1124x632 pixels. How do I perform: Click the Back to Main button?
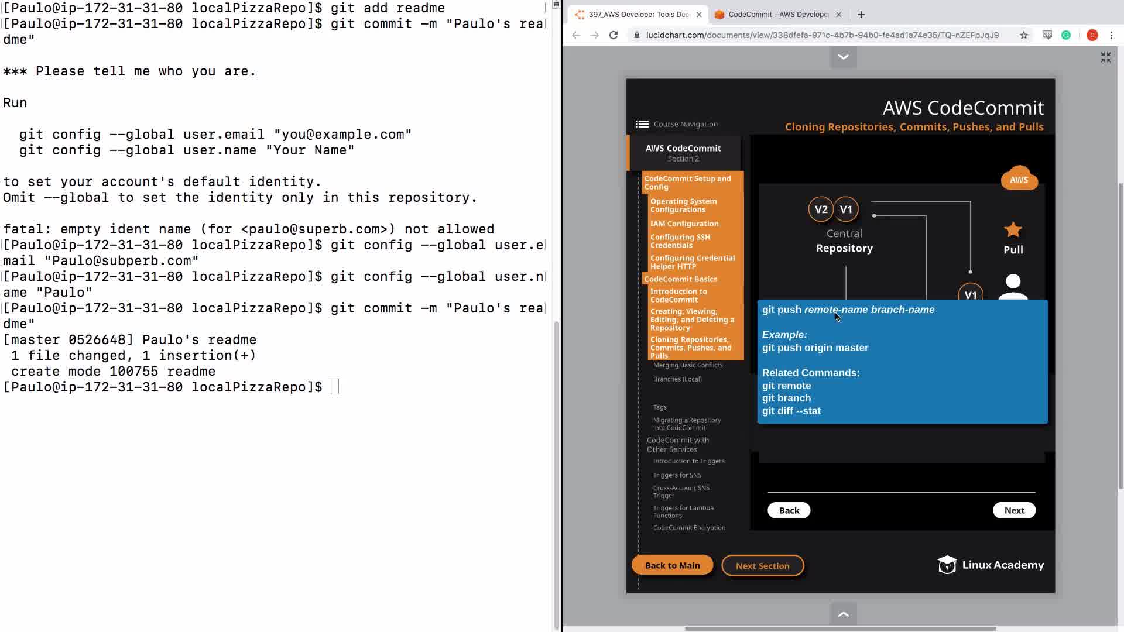tap(672, 565)
